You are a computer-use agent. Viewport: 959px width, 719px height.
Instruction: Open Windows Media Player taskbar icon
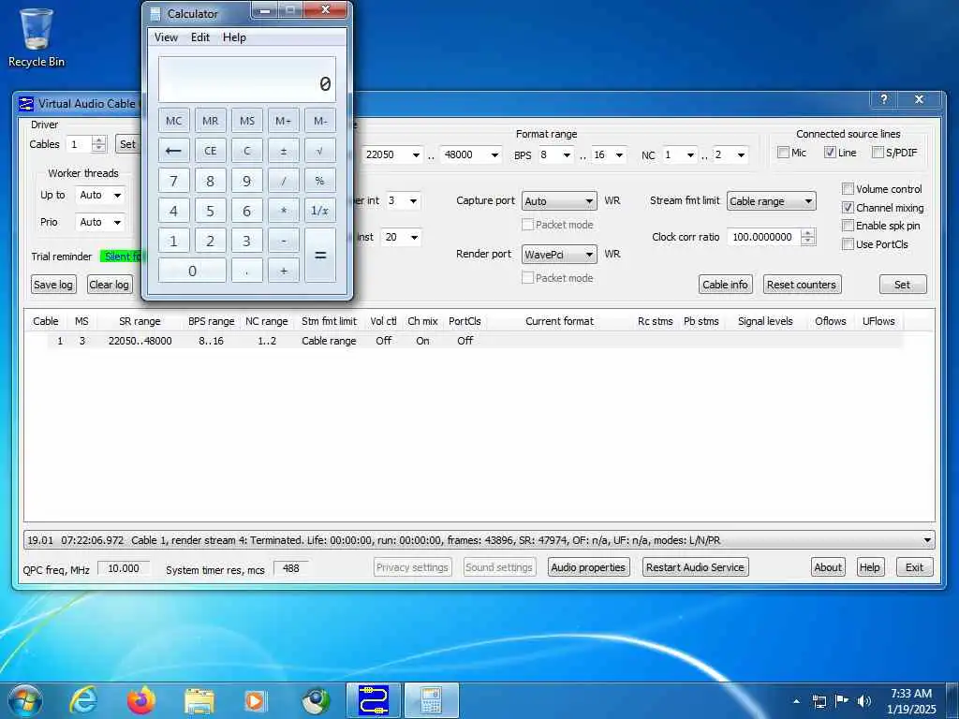(x=257, y=700)
